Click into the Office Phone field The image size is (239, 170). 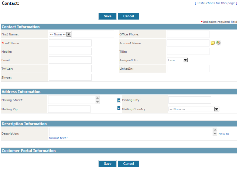click(188, 34)
